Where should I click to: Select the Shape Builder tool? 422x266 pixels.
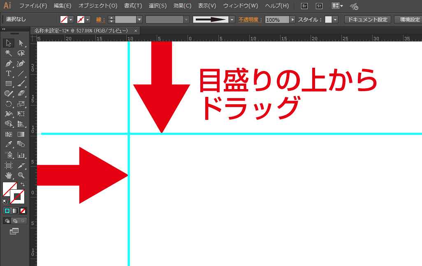[x=9, y=124]
